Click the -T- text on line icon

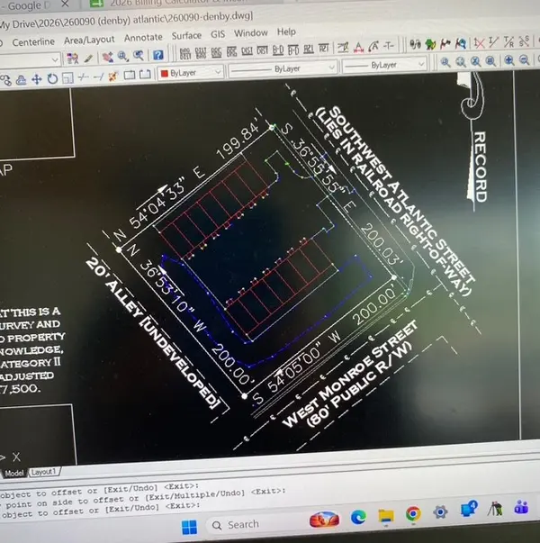[389, 46]
